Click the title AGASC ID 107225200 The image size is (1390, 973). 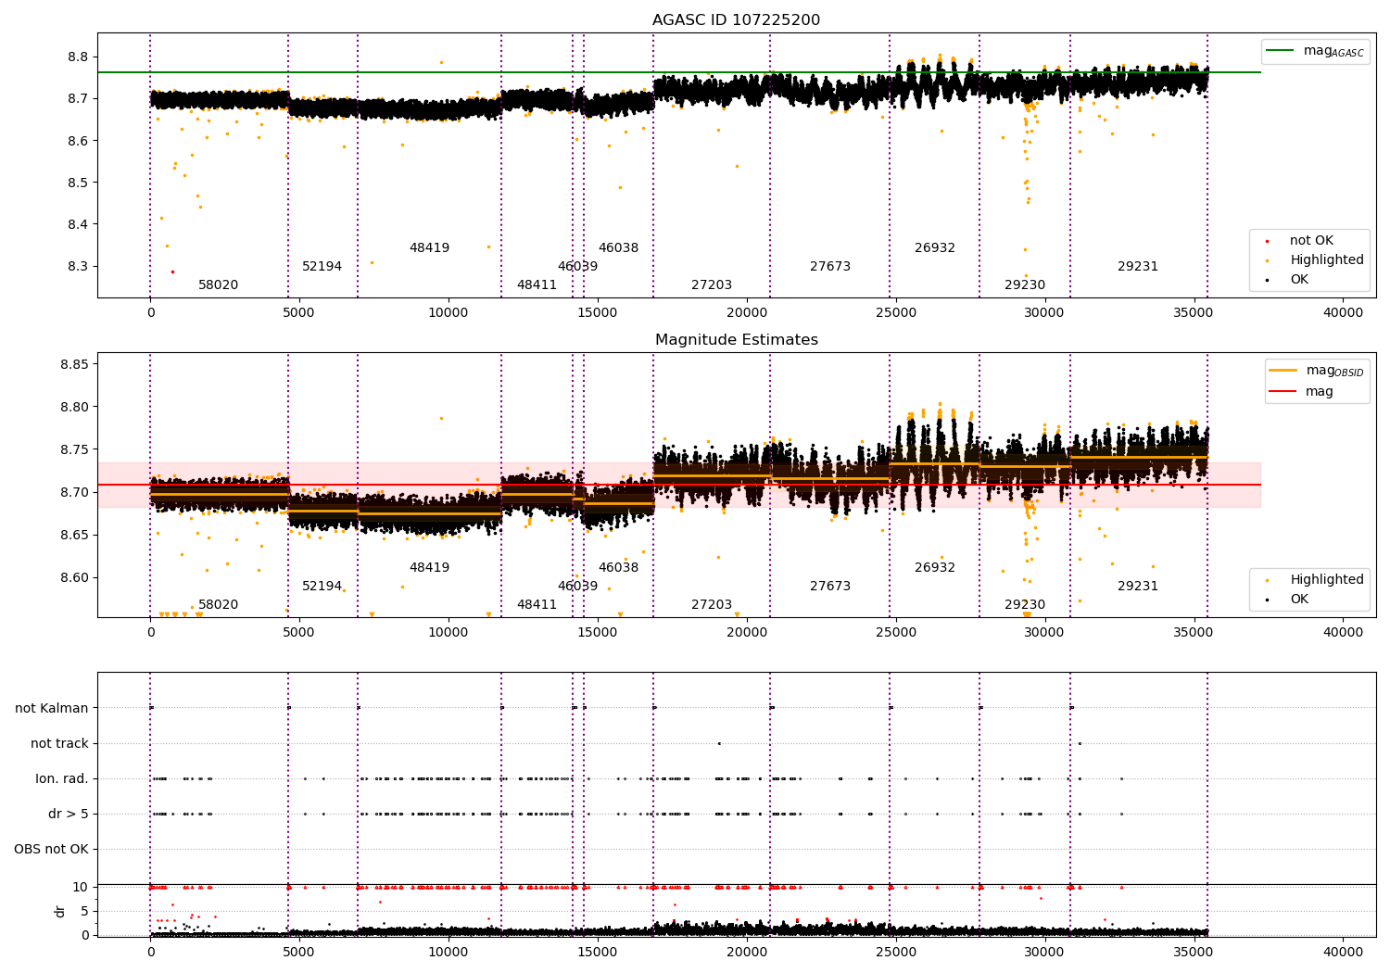[736, 20]
